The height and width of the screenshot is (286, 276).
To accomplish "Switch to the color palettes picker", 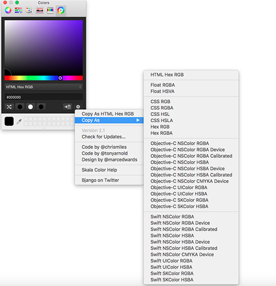I will (29, 10).
